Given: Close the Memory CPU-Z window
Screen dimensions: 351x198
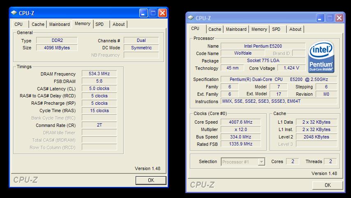Looking at the screenshot, I should (162, 13).
